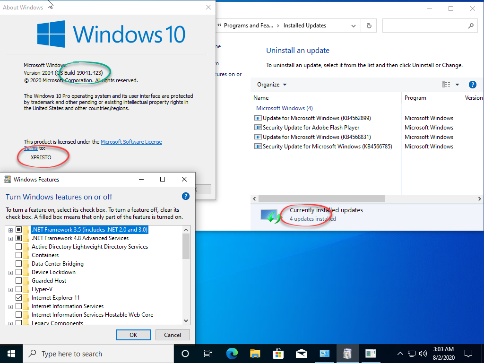Expand Internet Information Services node
The height and width of the screenshot is (363, 484).
click(10, 307)
